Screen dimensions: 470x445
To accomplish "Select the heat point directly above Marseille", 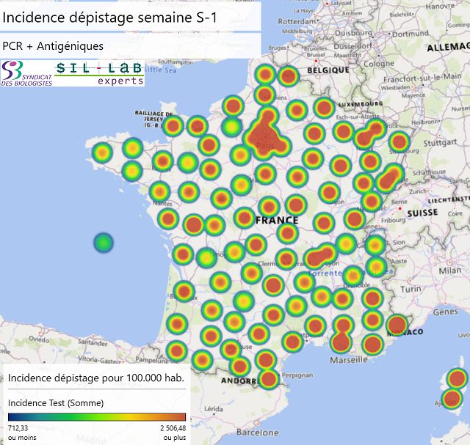I will (340, 342).
